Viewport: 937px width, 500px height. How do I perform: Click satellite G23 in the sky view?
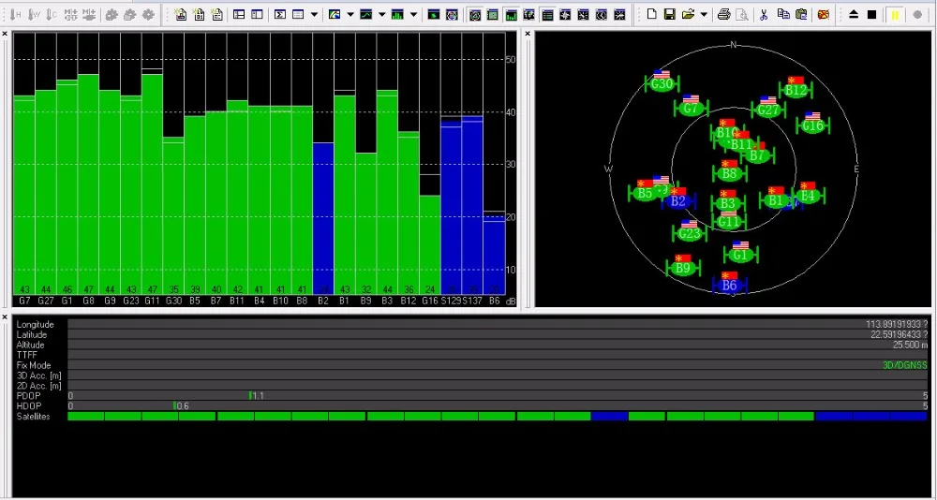tap(689, 233)
